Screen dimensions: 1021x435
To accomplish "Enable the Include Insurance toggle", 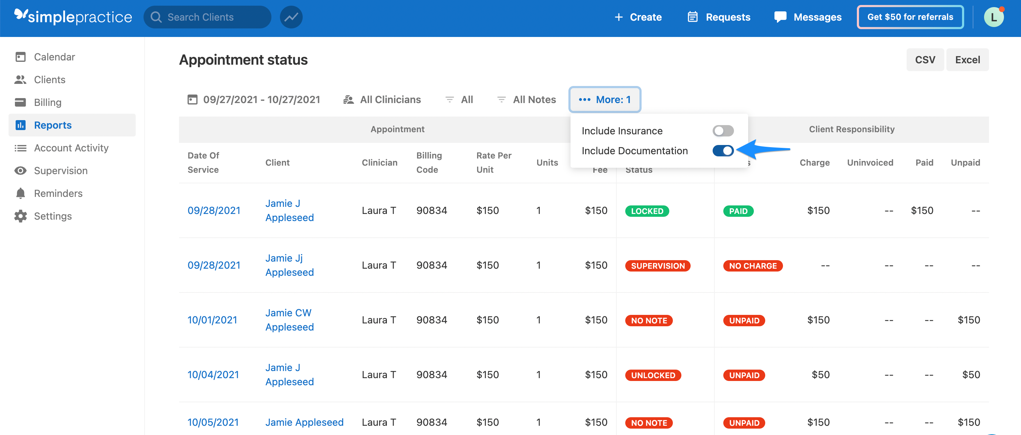I will (x=723, y=130).
